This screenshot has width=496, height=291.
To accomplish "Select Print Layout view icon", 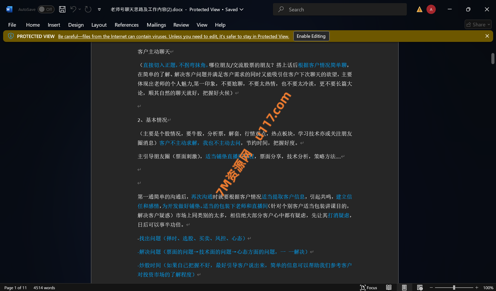I will (x=404, y=287).
